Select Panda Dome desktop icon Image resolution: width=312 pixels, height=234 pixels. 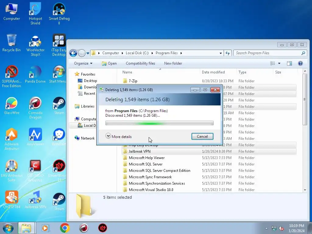tap(35, 75)
